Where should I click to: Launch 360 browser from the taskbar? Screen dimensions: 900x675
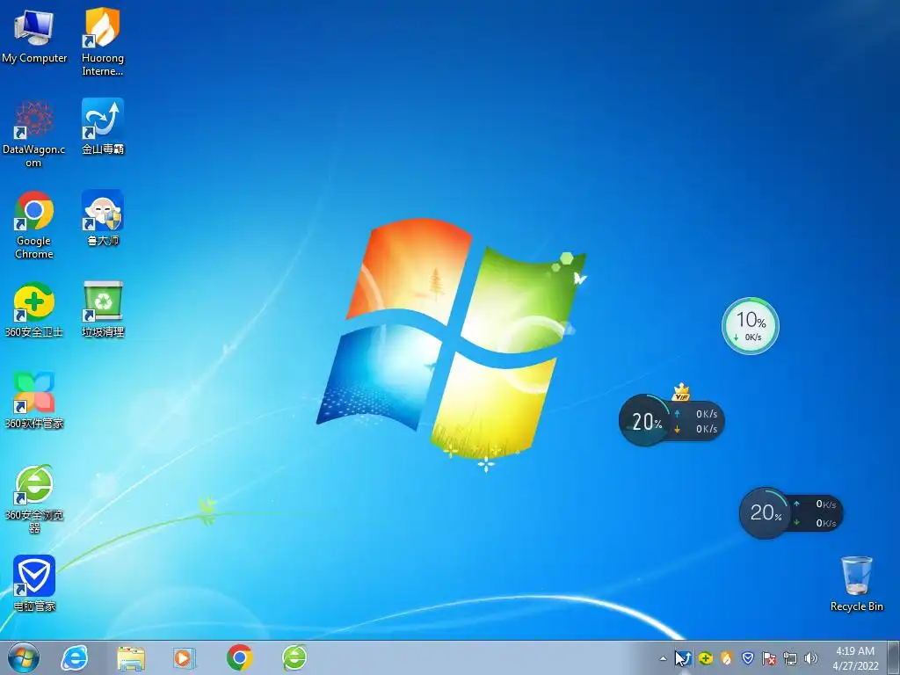click(x=294, y=657)
